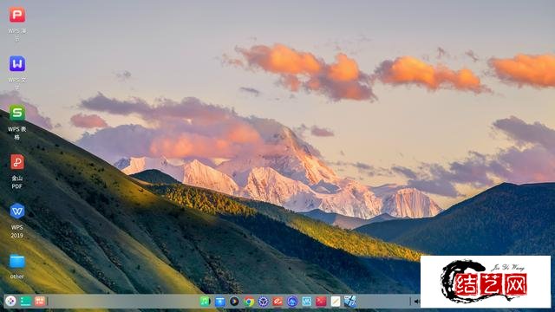Click the 'WPS 2019' label text
Image resolution: width=555 pixels, height=312 pixels.
pyautogui.click(x=17, y=231)
